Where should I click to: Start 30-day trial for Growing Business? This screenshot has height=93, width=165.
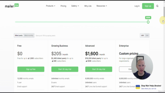(65, 69)
